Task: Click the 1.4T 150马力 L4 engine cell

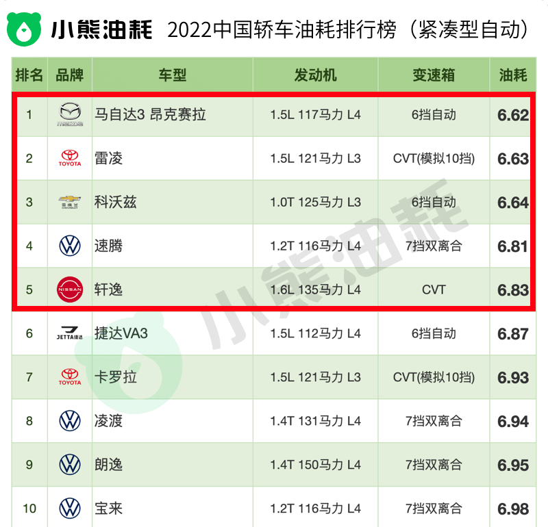Action: 315,465
